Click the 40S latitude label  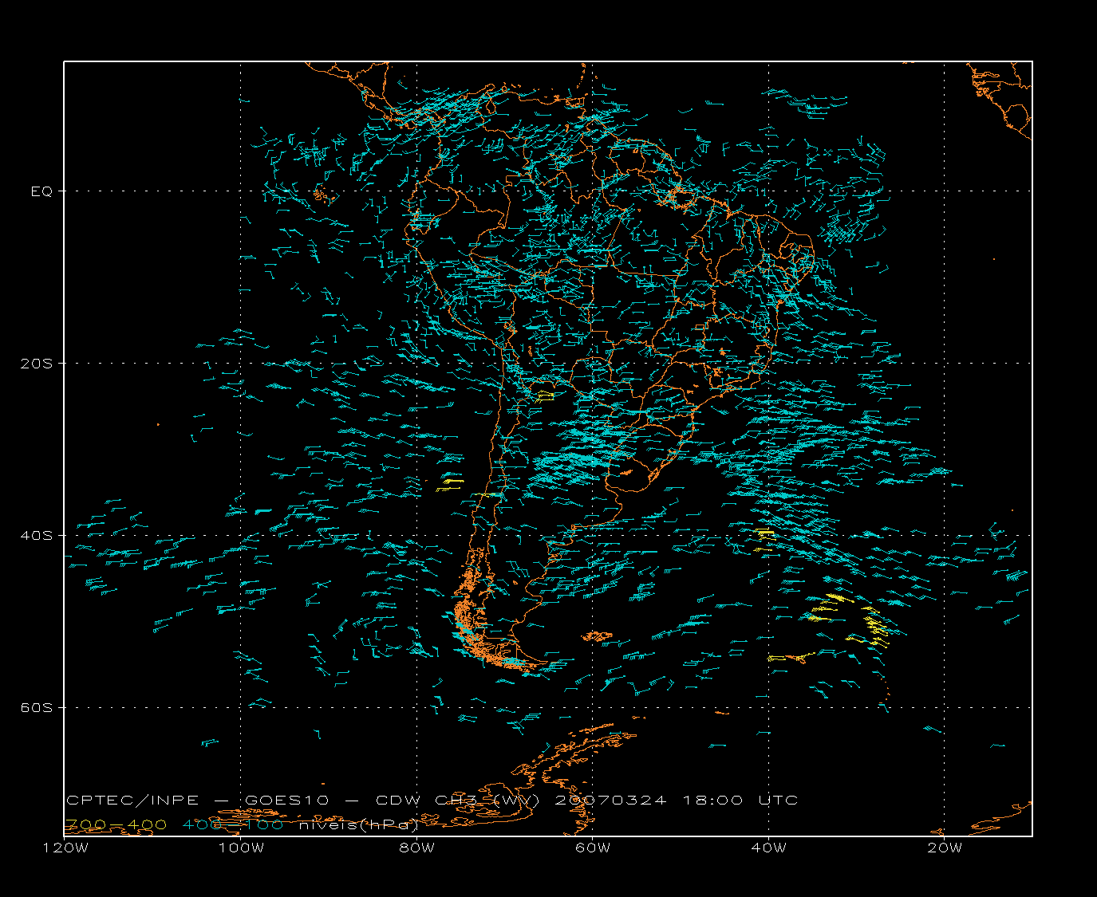[x=36, y=536]
